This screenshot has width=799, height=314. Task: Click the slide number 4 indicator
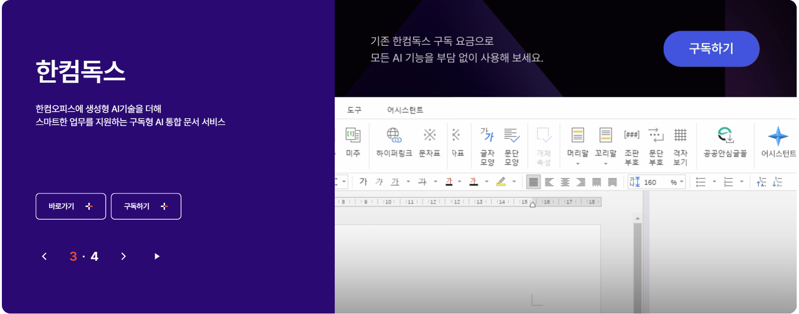point(94,256)
